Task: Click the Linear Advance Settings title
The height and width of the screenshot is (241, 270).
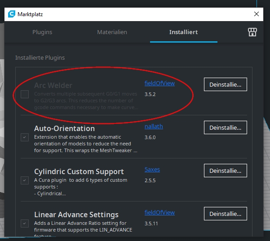Action: pyautogui.click(x=76, y=215)
